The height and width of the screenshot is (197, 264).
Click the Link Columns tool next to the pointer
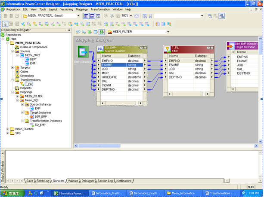[11, 24]
